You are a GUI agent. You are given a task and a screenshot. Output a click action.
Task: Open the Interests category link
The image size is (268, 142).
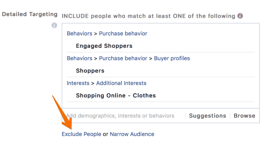pyautogui.click(x=78, y=83)
